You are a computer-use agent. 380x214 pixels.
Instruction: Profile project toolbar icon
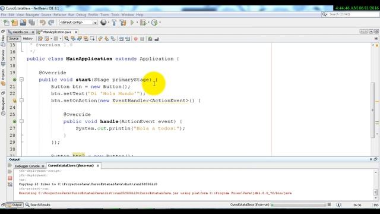[x=154, y=23]
